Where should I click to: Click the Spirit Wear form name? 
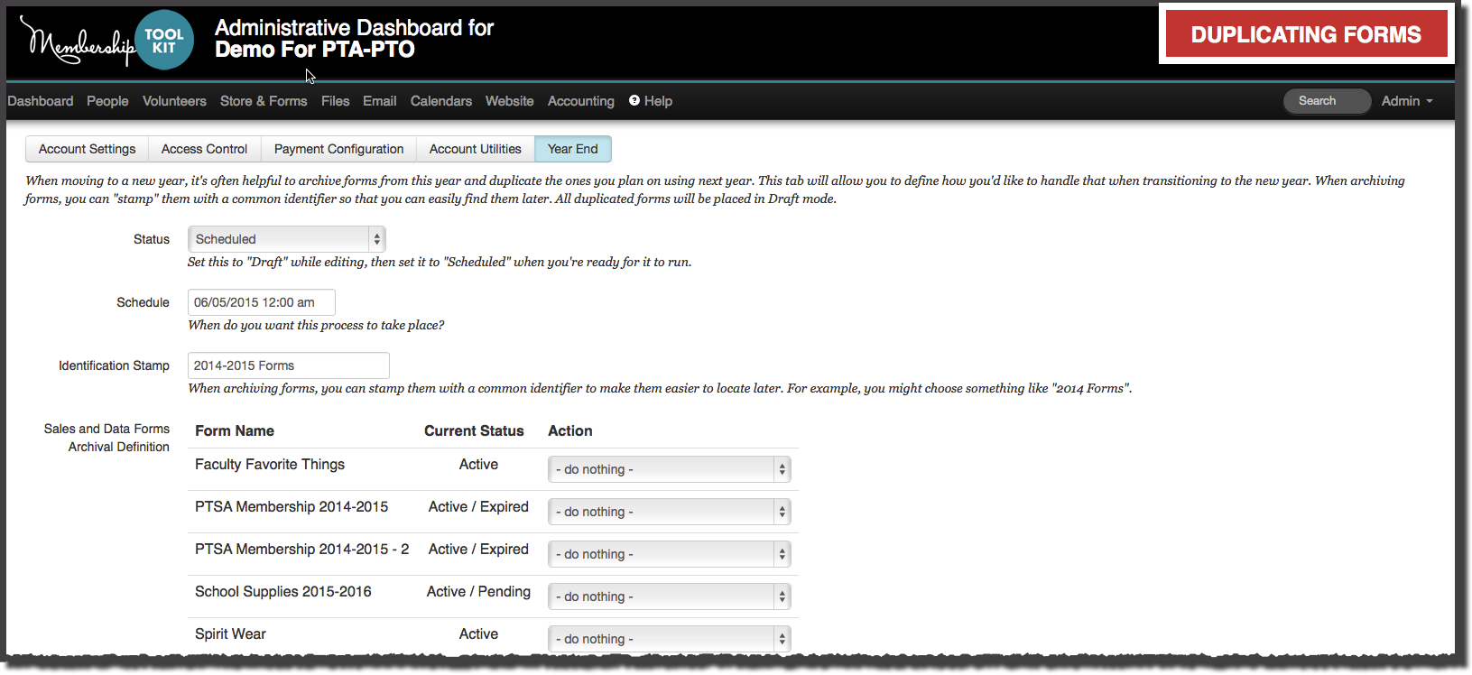point(230,633)
